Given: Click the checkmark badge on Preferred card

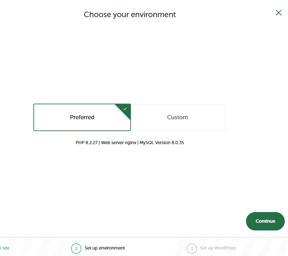Looking at the screenshot, I should 125,109.
